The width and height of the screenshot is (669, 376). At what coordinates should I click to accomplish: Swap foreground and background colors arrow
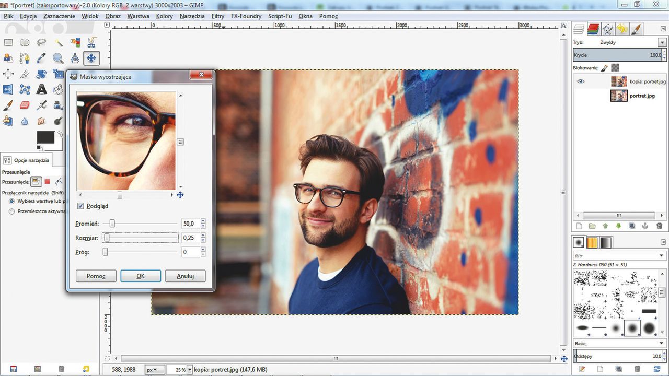(x=60, y=134)
